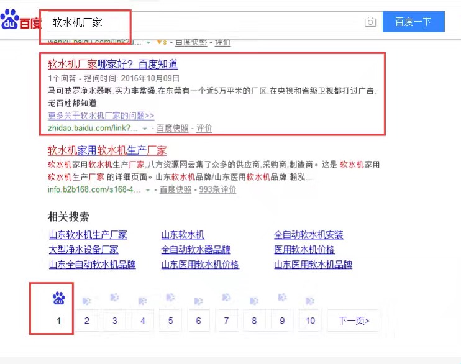Go to results page 8

[254, 321]
